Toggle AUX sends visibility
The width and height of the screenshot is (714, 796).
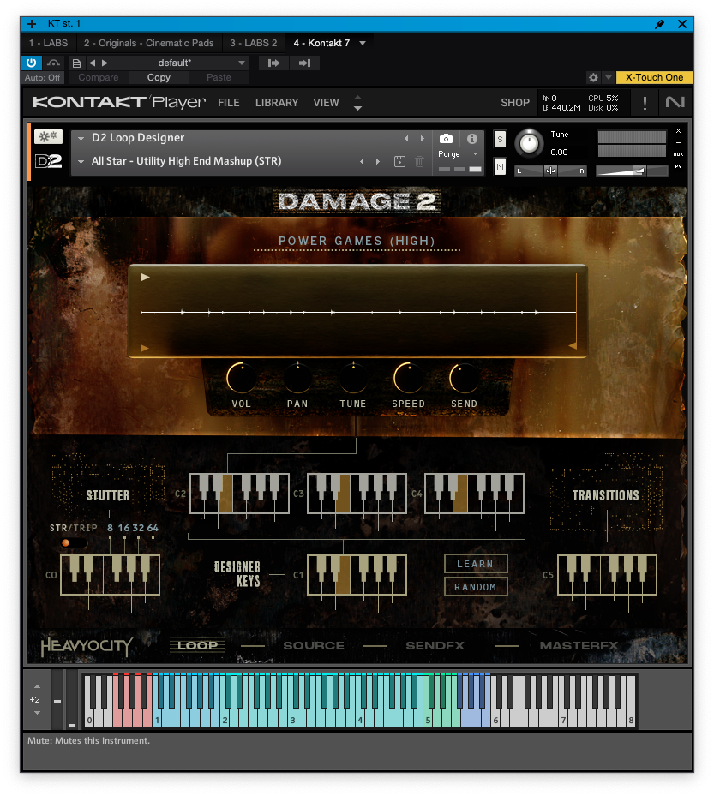679,154
